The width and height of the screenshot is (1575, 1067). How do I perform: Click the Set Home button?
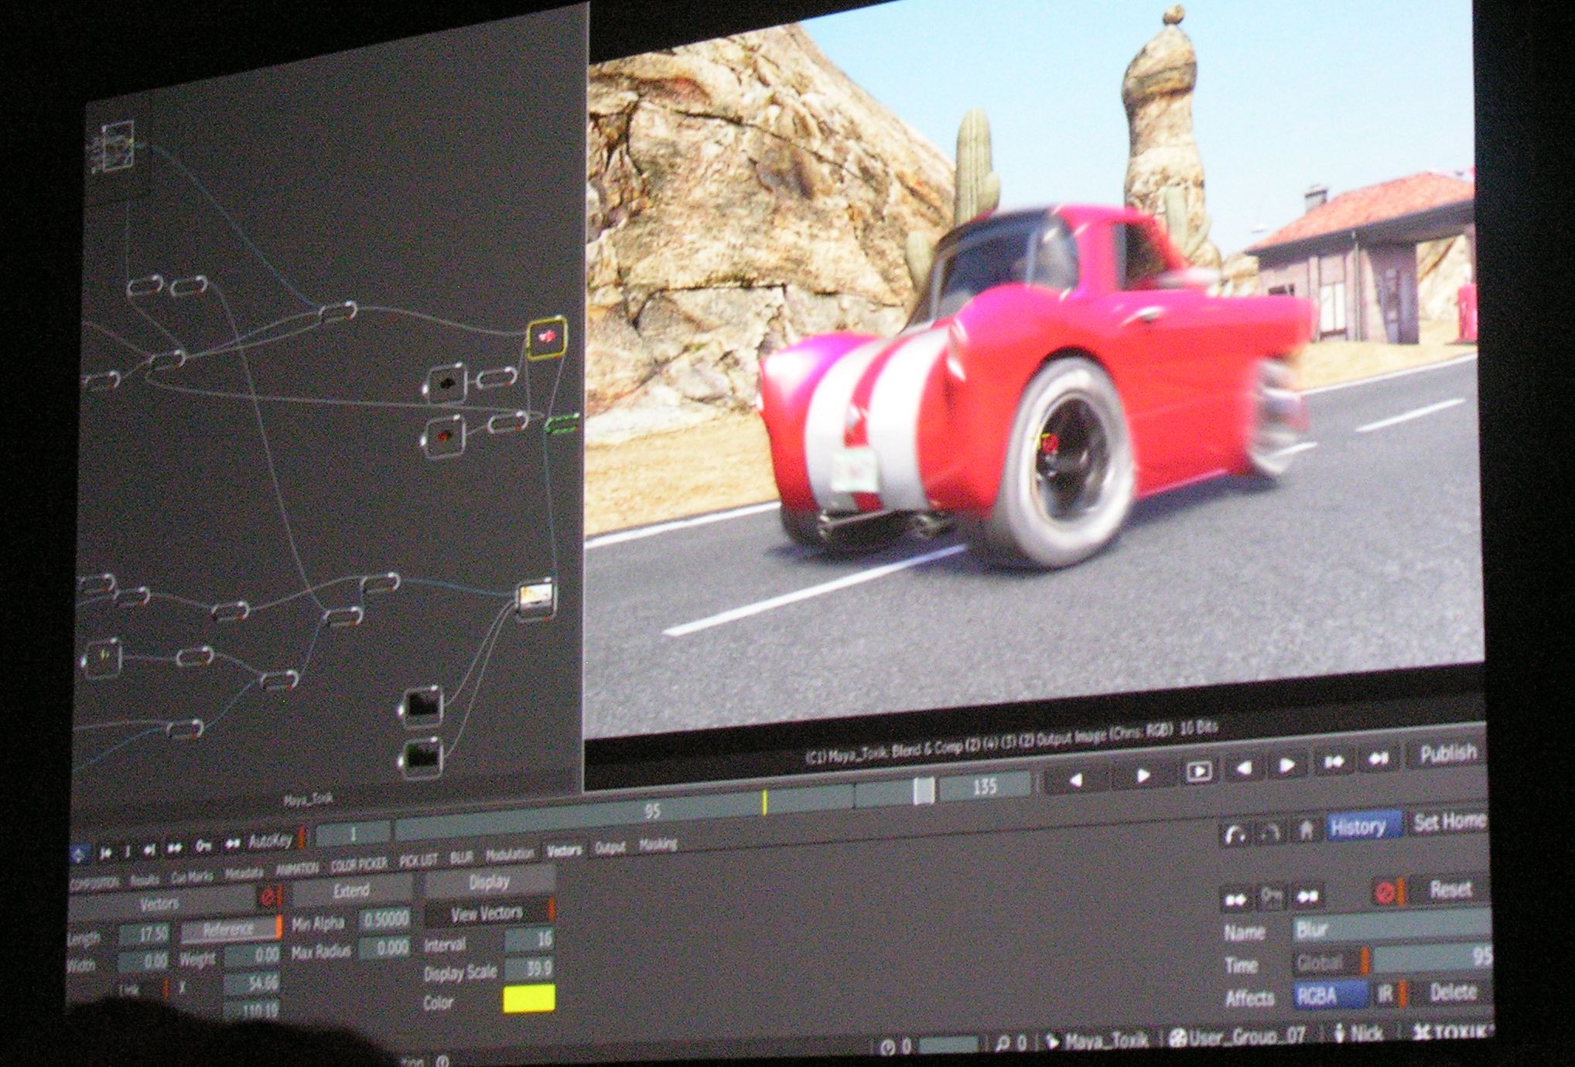[1450, 822]
